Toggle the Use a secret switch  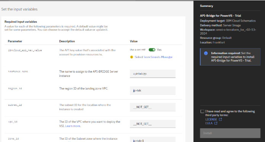(x=152, y=50)
